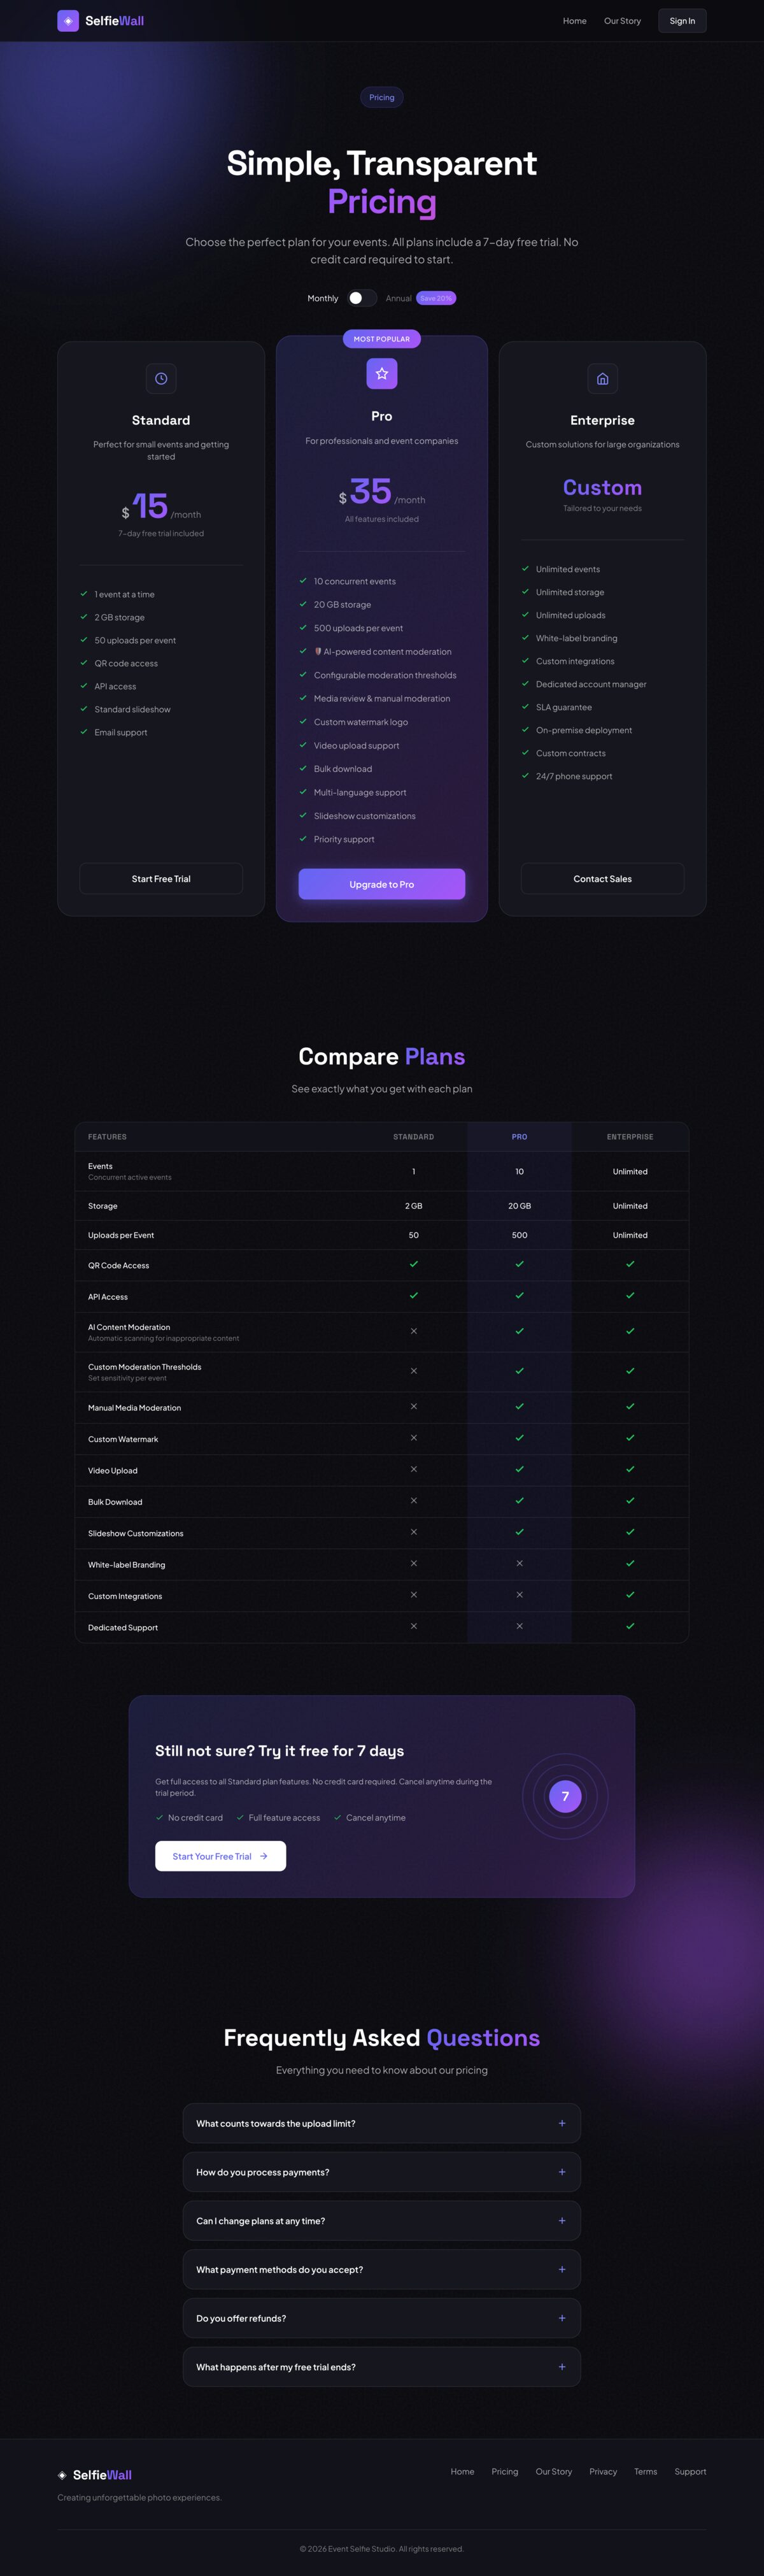Open the Our Story navigation item
764x2576 pixels.
click(x=622, y=20)
